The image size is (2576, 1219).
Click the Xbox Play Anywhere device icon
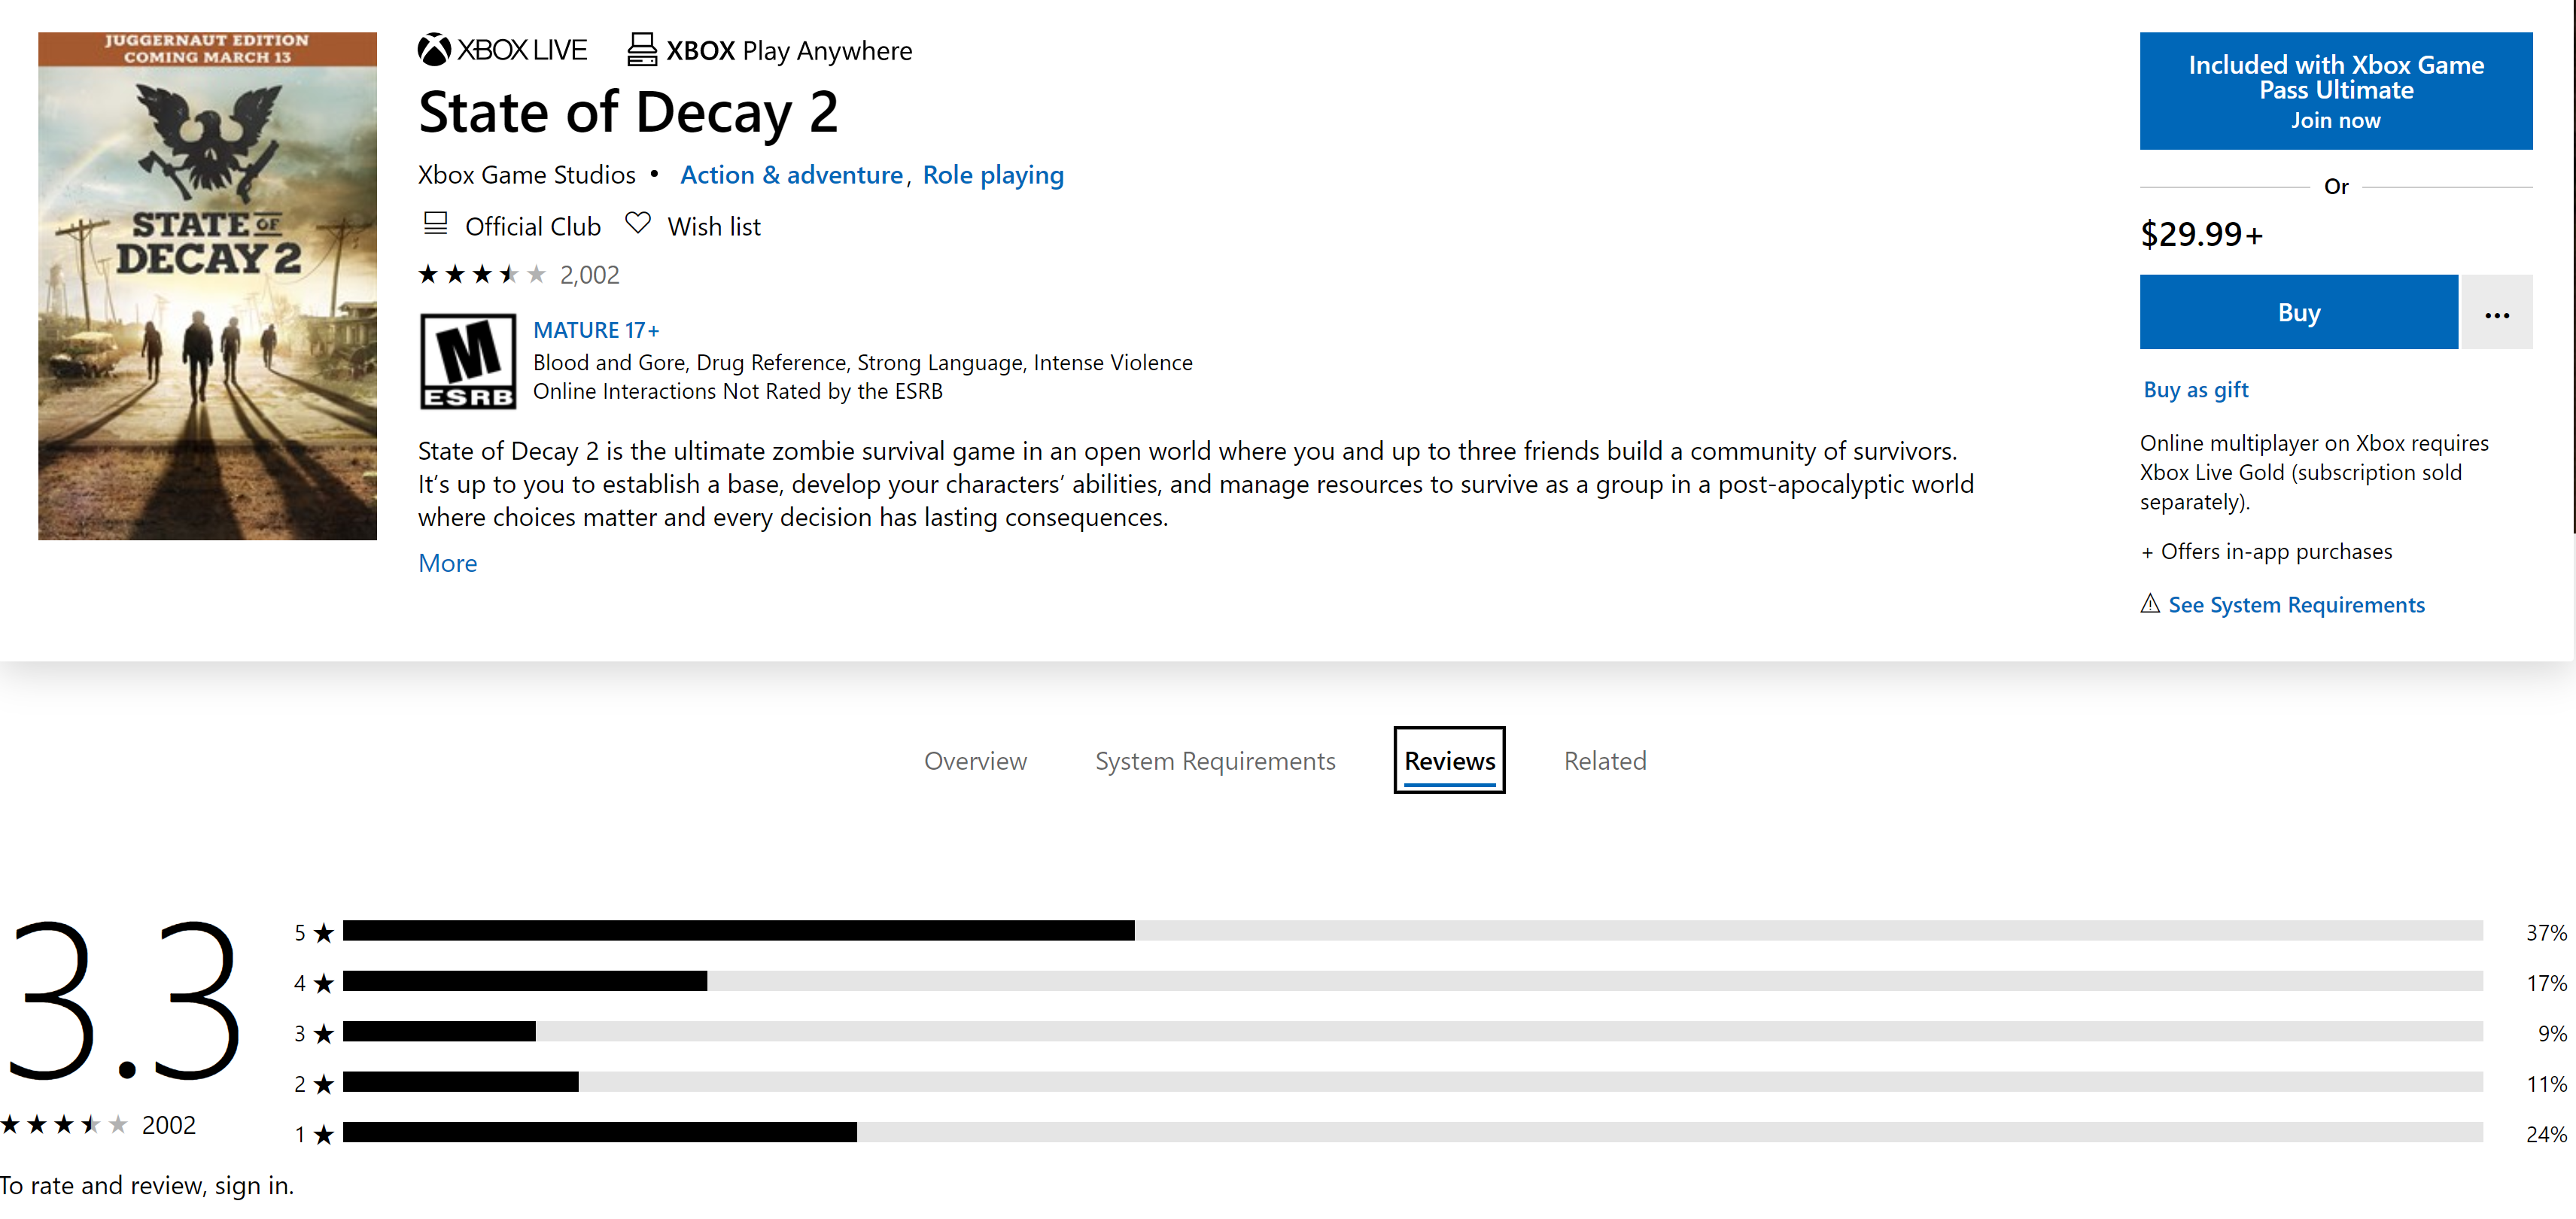[x=641, y=50]
